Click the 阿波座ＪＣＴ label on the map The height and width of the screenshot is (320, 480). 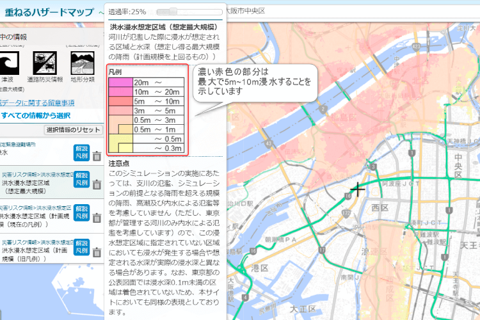[401, 184]
